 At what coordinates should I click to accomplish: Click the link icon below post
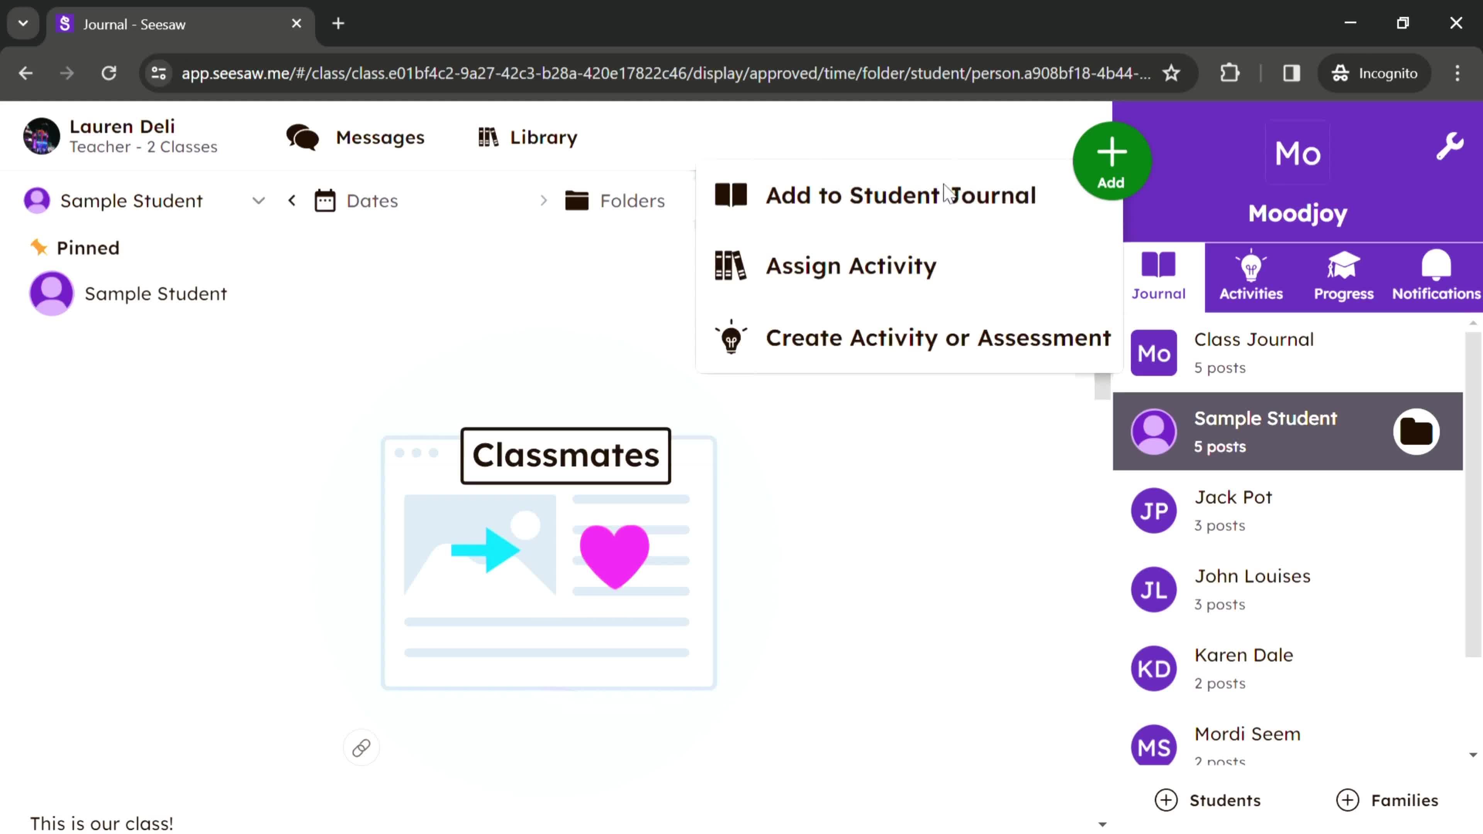click(x=361, y=748)
